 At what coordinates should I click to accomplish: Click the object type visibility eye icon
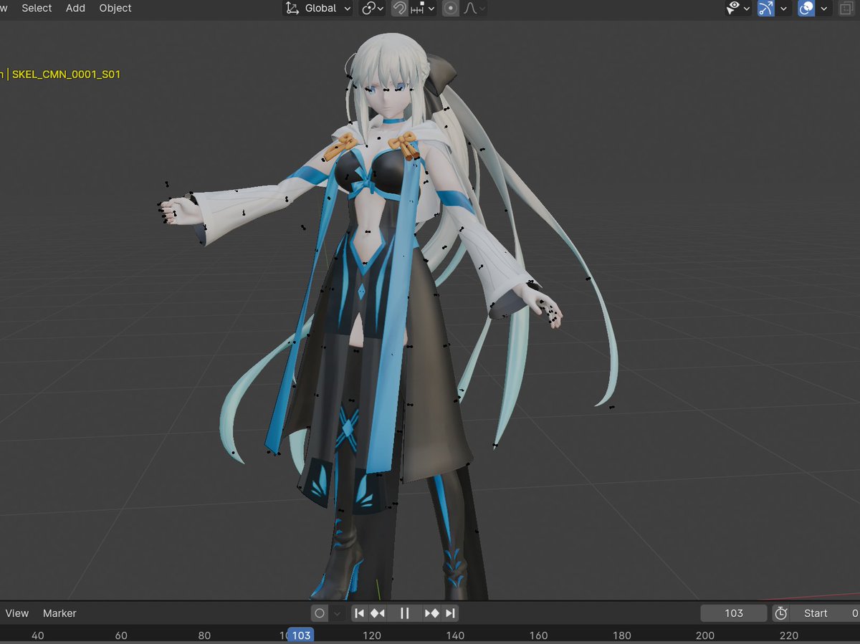coord(733,9)
